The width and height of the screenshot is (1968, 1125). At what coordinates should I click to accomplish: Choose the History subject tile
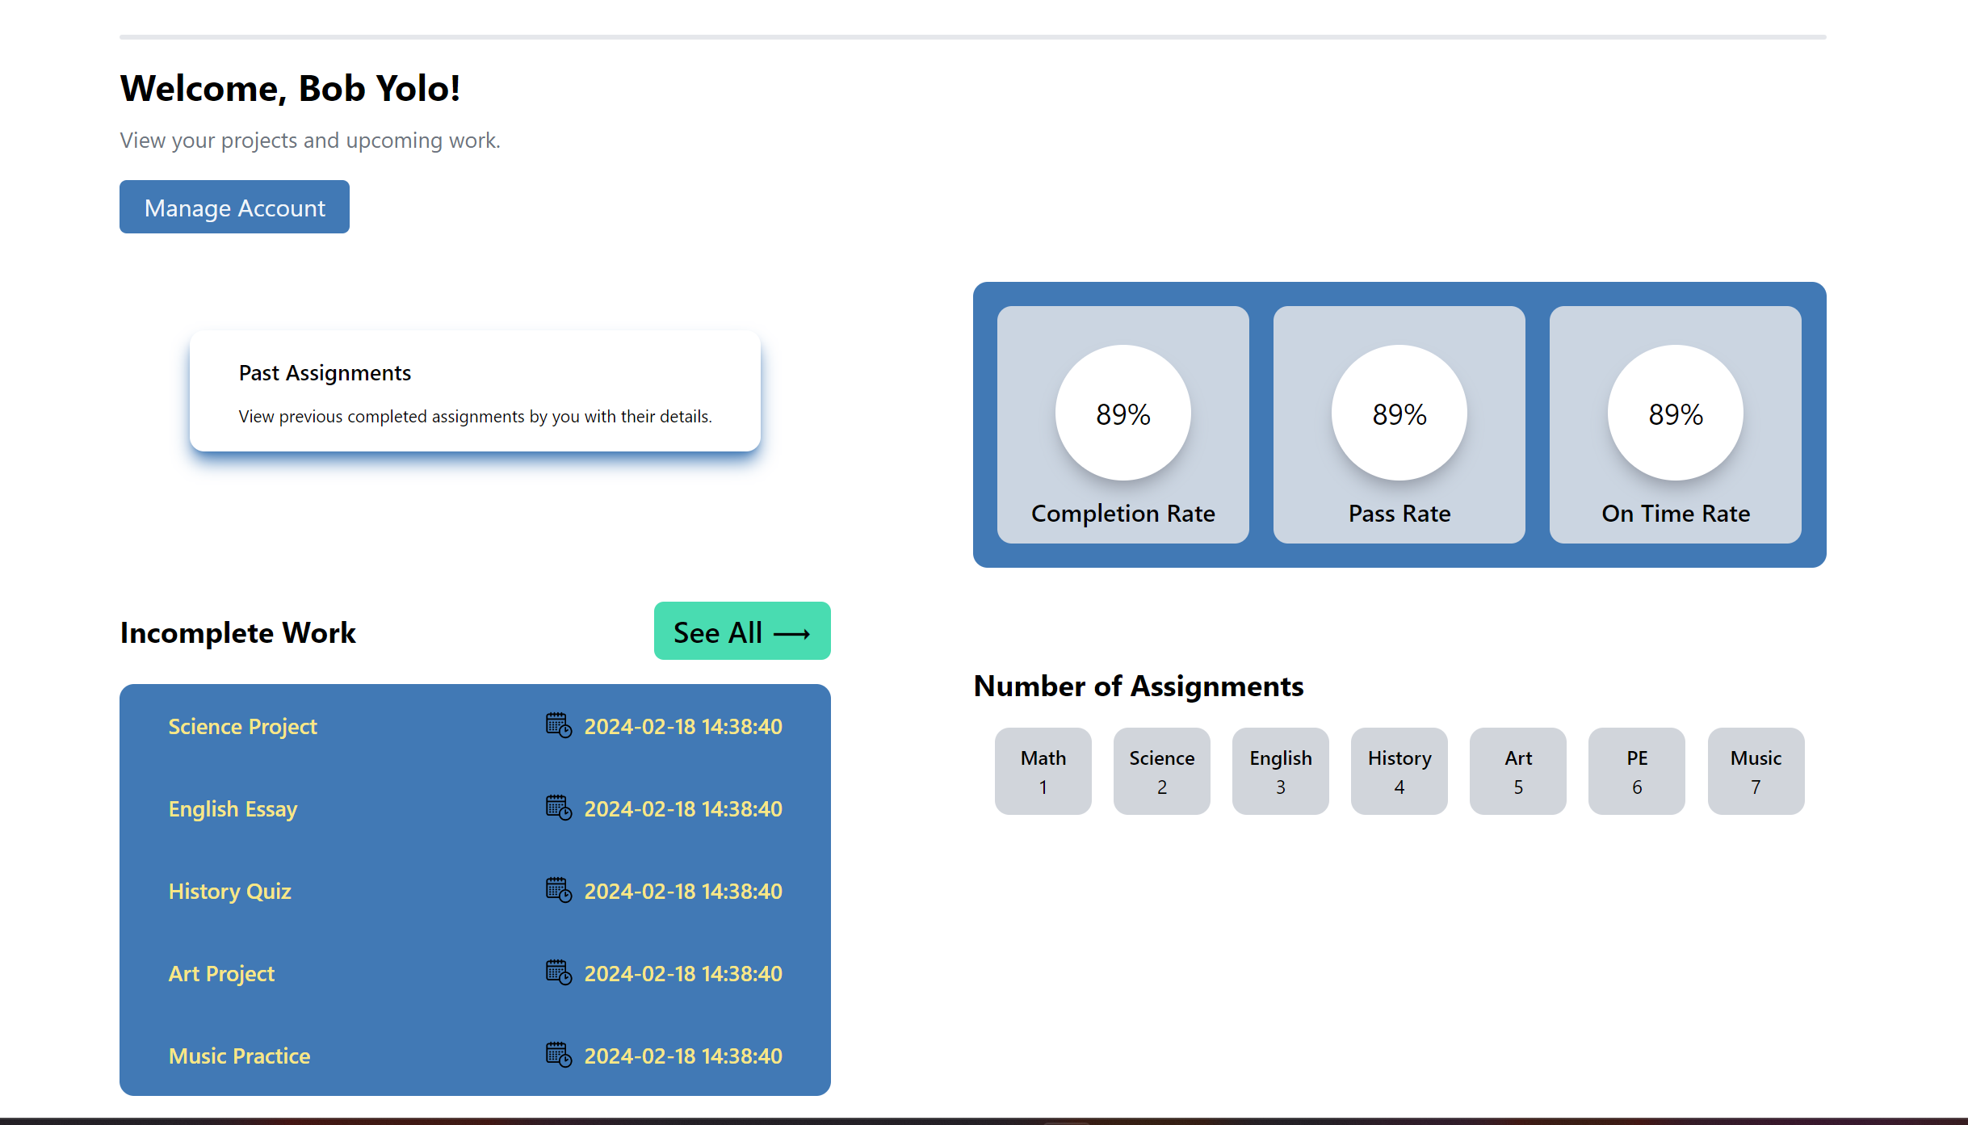1399,771
